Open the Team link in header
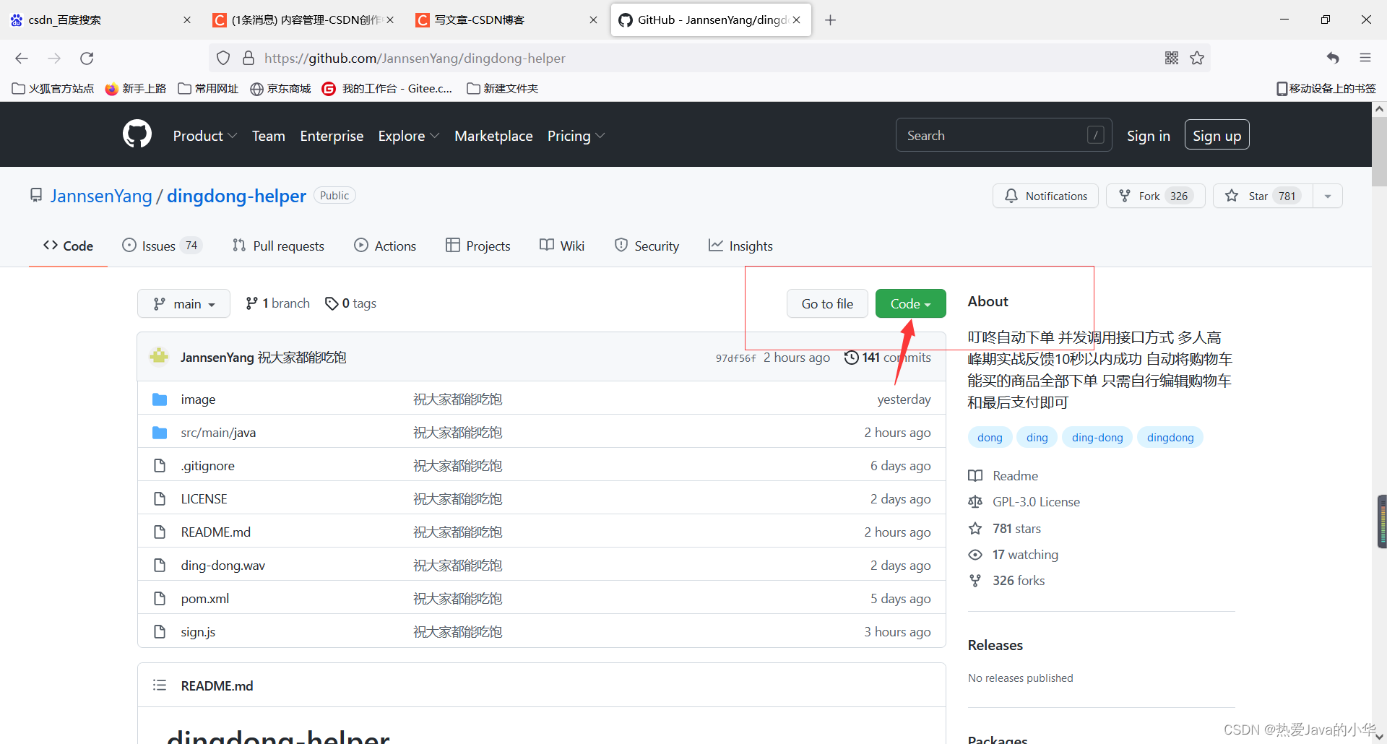Screen dimensions: 1387x744 coord(269,136)
